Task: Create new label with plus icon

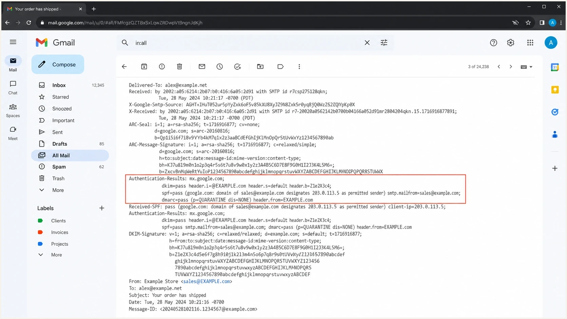Action: [x=102, y=208]
